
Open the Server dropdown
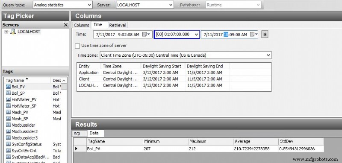coord(145,5)
